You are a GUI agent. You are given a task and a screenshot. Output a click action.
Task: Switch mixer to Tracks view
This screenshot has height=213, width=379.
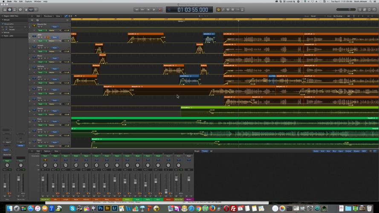pyautogui.click(x=205, y=151)
